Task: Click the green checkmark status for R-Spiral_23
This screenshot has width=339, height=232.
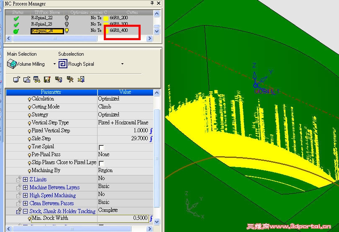Action: click(x=16, y=25)
